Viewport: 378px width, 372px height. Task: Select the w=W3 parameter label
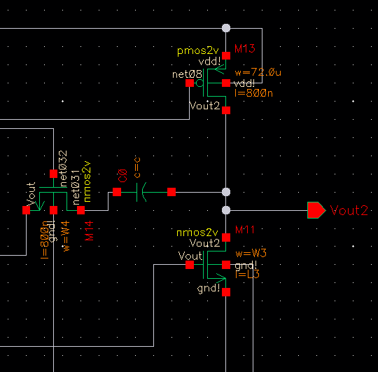coord(251,253)
